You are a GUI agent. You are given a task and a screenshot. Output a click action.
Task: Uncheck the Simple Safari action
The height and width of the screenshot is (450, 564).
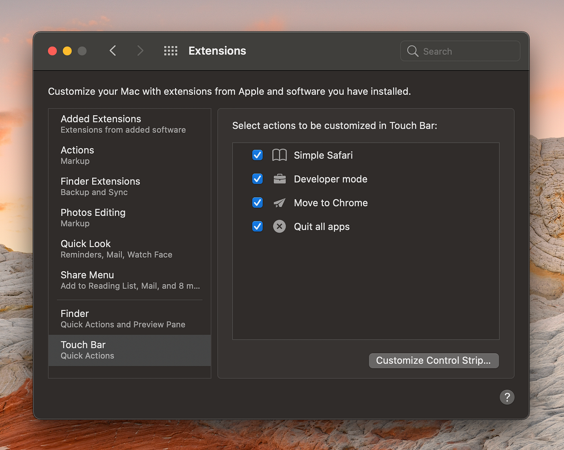[x=257, y=155]
